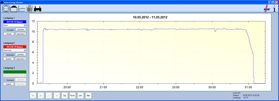Uncheck Anzeigen for Lastgang 1

tap(5, 30)
